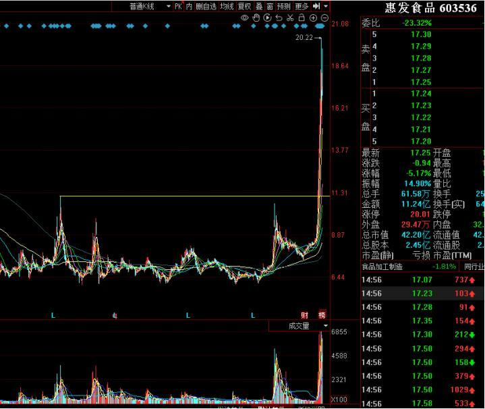Screen dimensions: 485x409
Task: Open the 复权 adjustment menu
Action: (x=244, y=6)
